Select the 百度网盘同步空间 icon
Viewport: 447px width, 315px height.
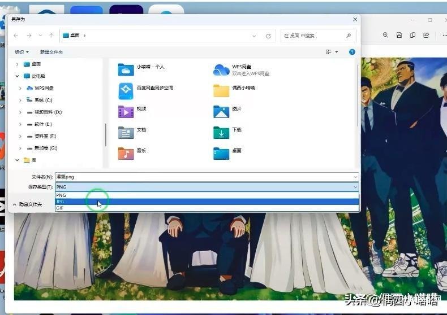pos(126,91)
